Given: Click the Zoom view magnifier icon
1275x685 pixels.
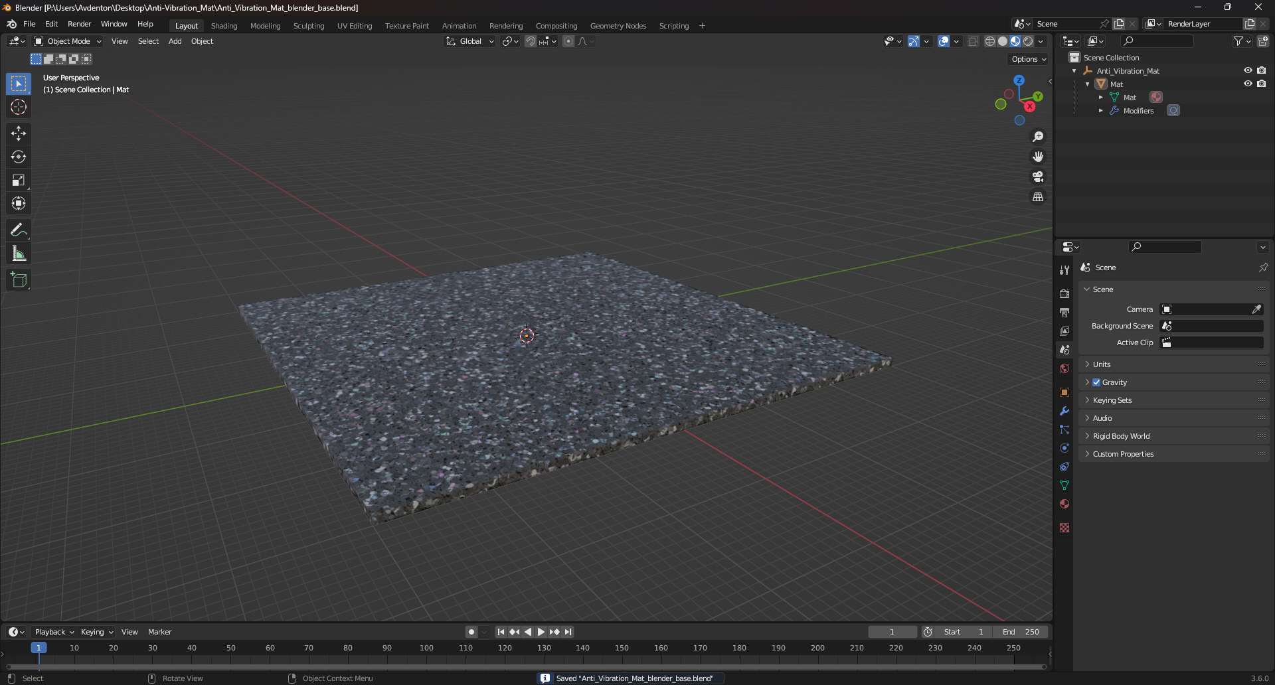Looking at the screenshot, I should [1038, 137].
